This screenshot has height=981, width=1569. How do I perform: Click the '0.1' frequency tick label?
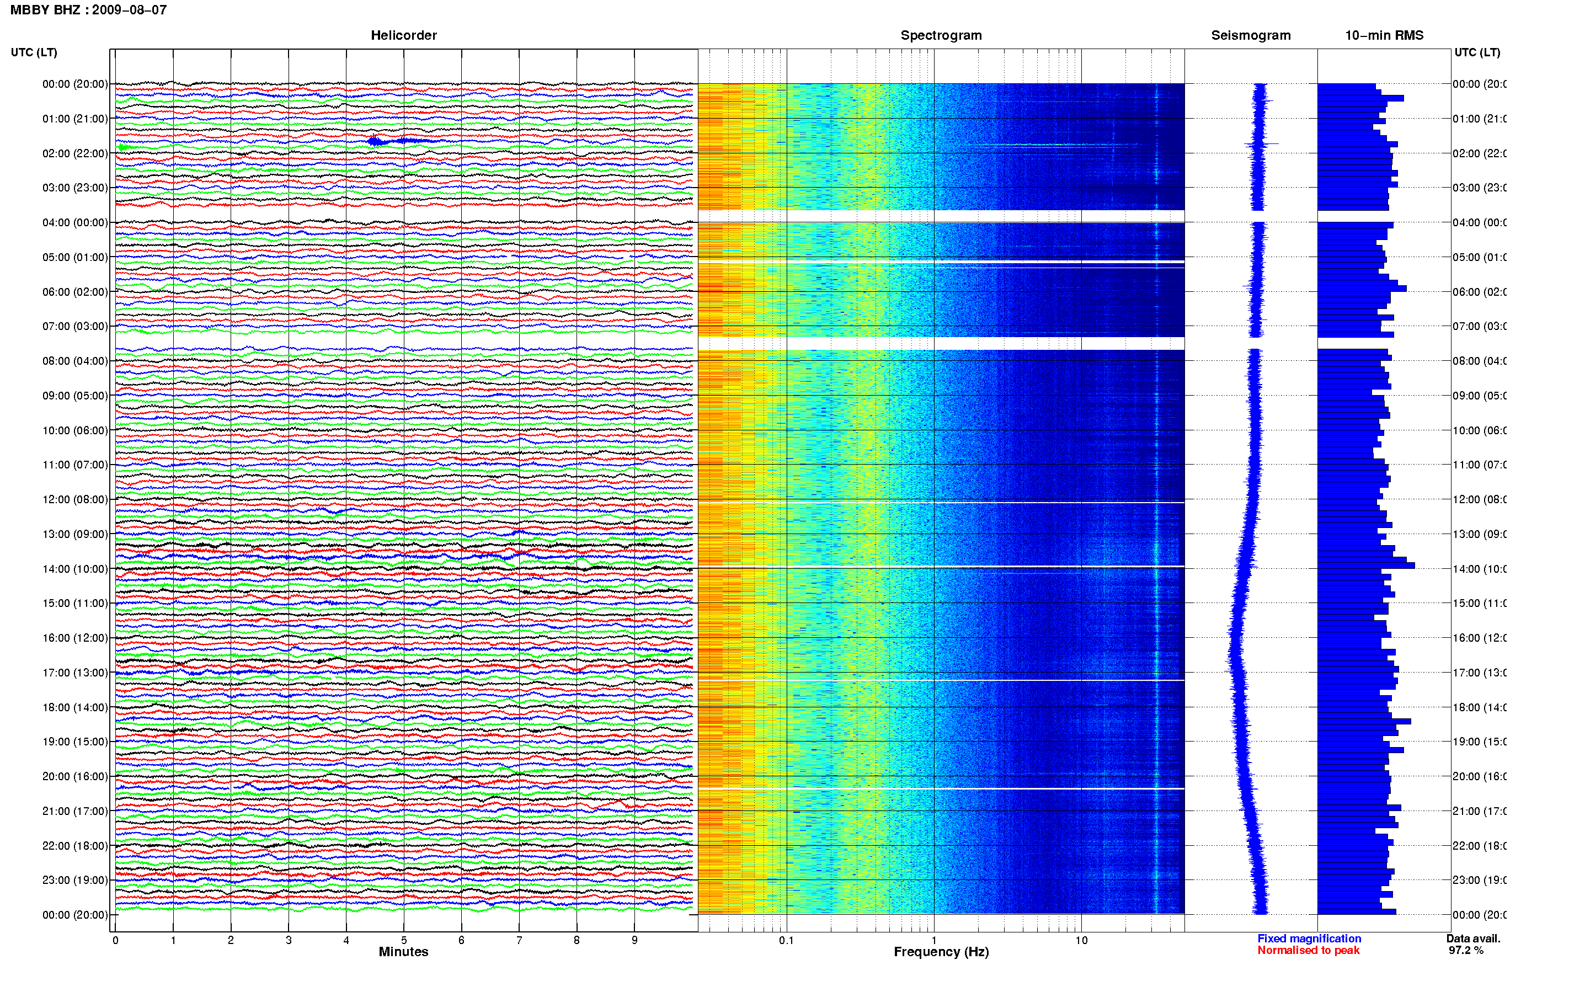786,940
